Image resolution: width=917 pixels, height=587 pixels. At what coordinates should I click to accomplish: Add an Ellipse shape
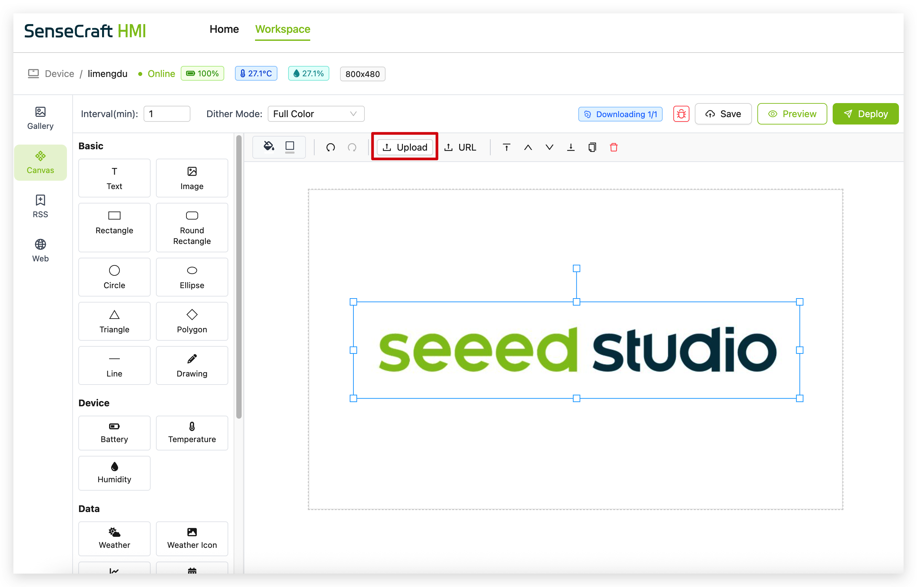[x=192, y=277]
